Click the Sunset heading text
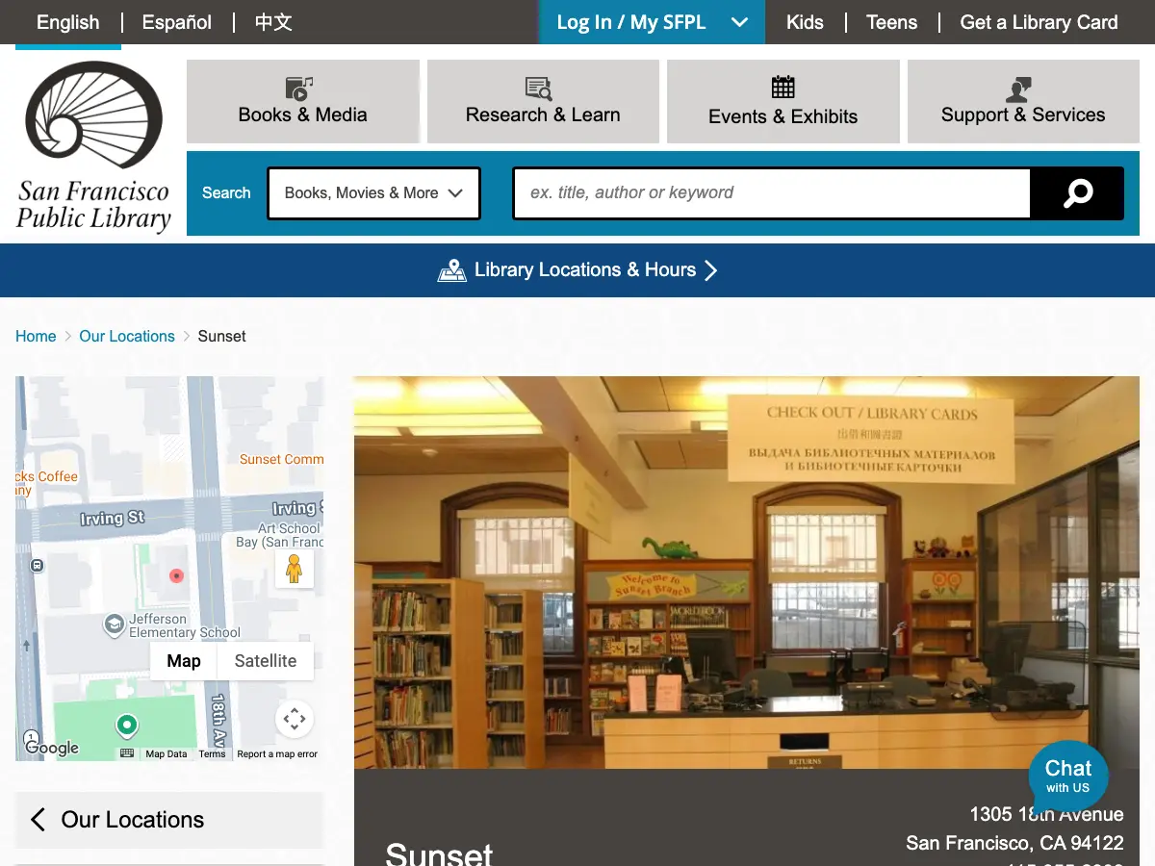The width and height of the screenshot is (1155, 866). click(439, 853)
